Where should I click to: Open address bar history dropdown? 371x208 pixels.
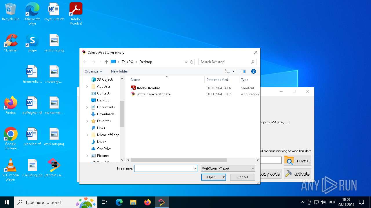click(x=186, y=62)
